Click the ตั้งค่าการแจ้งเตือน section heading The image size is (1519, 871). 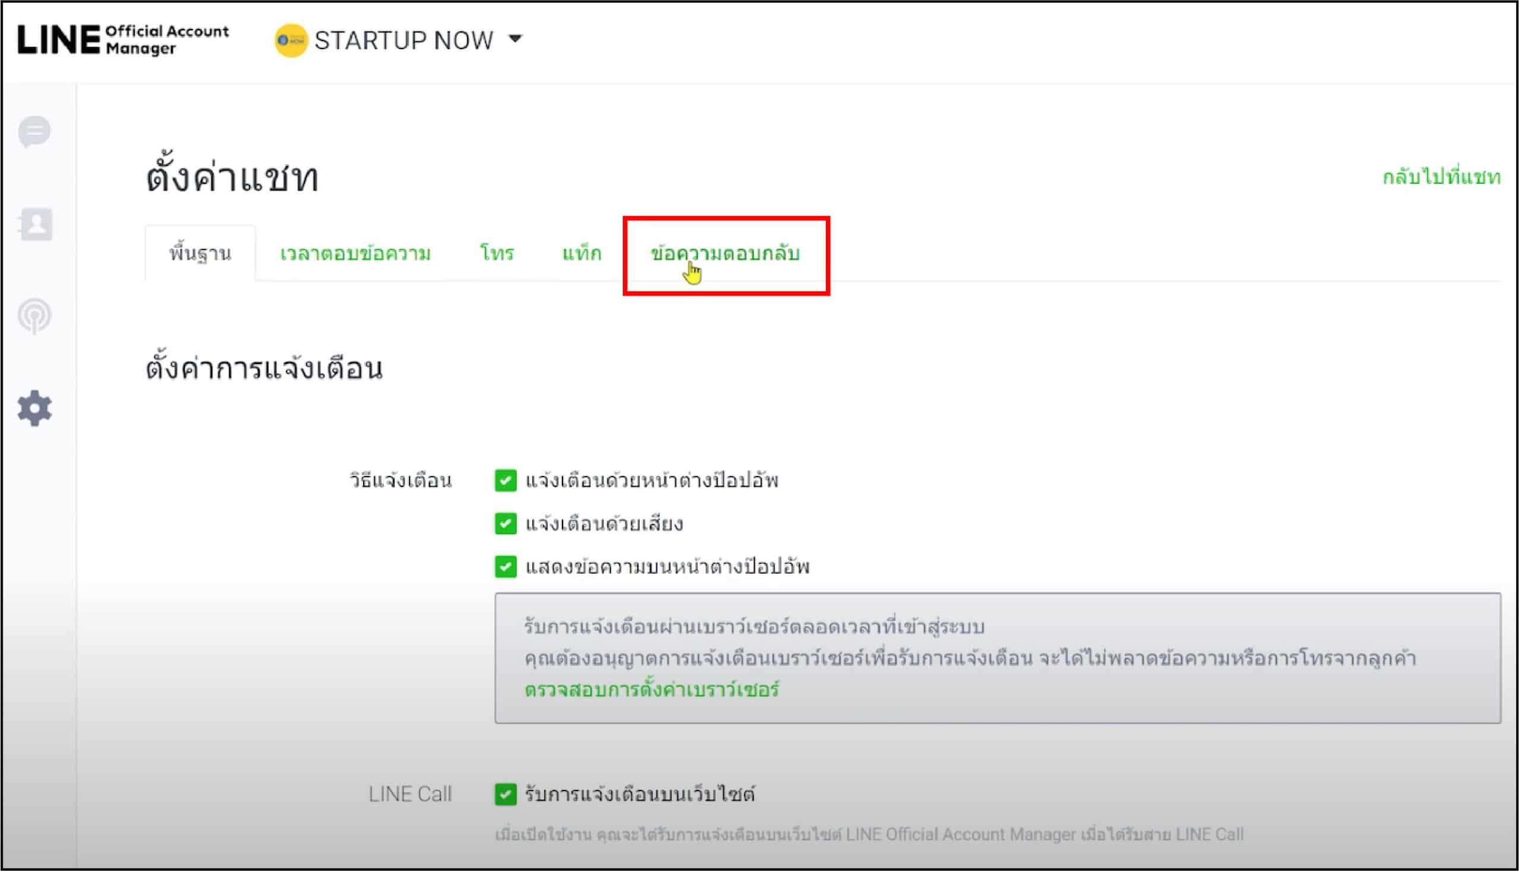pyautogui.click(x=264, y=366)
